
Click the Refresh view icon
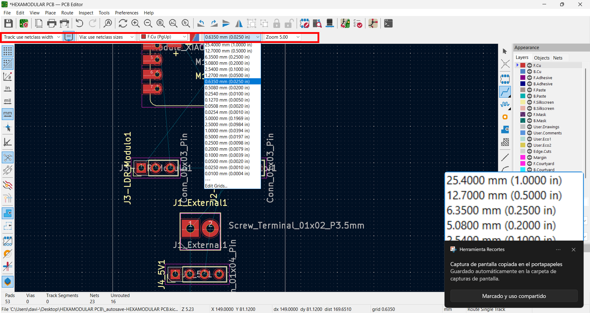123,23
